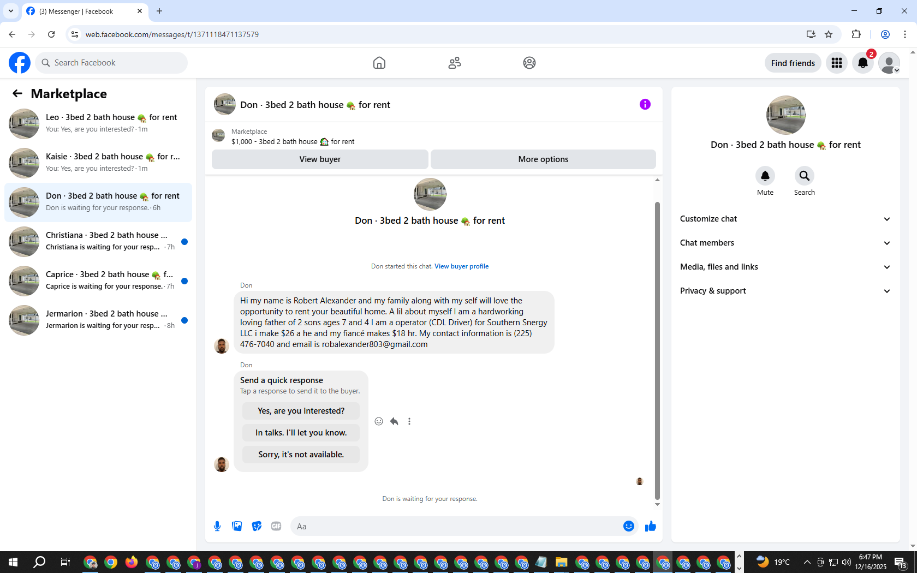Open a new browser tab

click(x=159, y=11)
